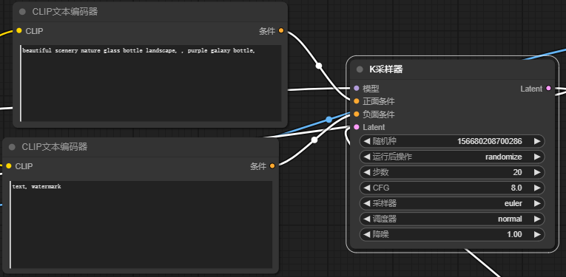This screenshot has height=277, width=566.
Task: Decrease 步数 with its left arrow
Action: (367, 173)
